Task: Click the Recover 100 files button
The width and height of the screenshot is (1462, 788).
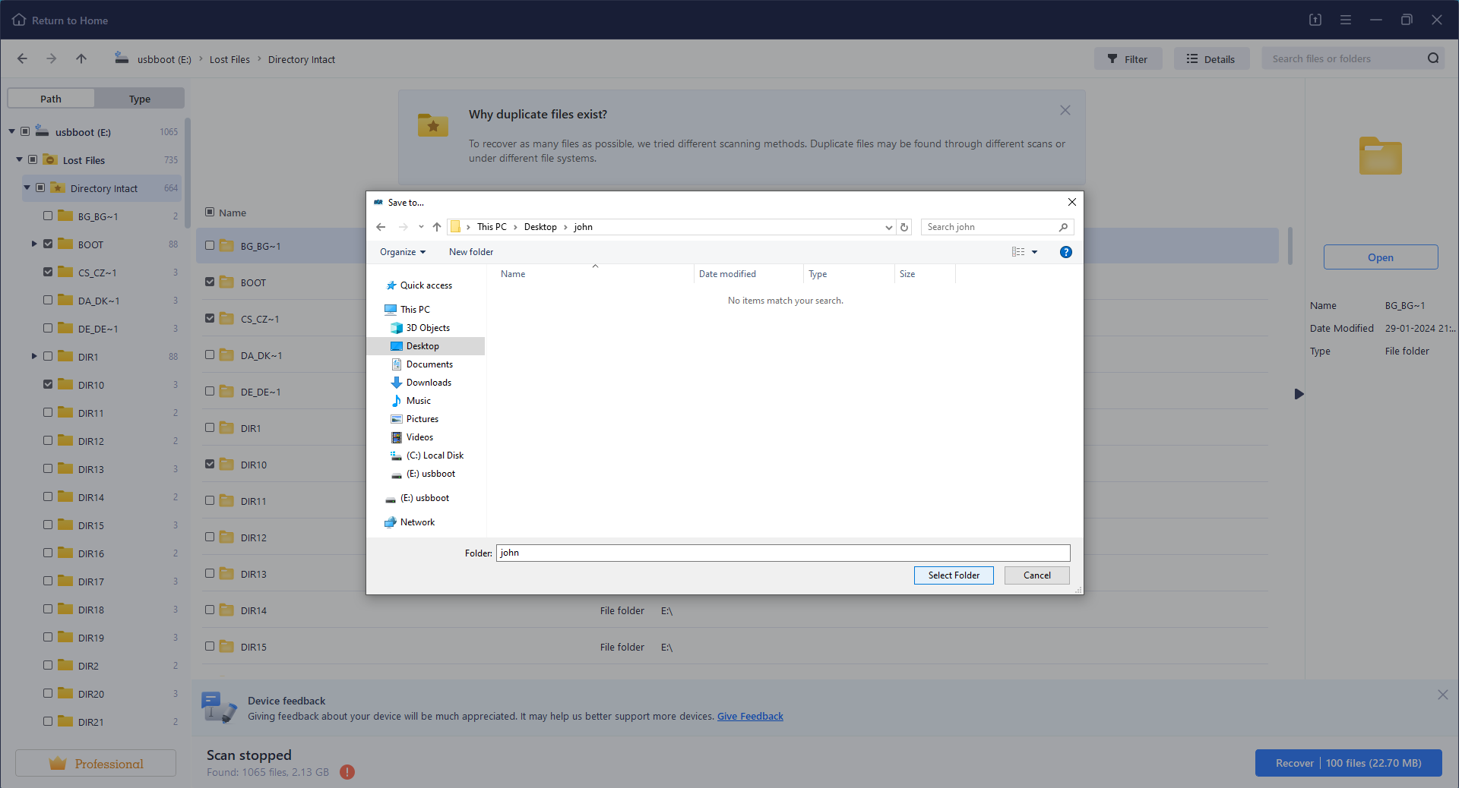Action: pos(1349,763)
